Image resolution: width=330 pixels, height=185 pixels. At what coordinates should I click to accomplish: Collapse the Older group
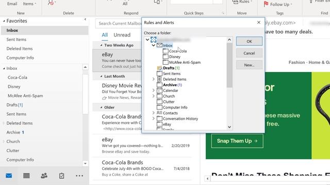pos(101,107)
